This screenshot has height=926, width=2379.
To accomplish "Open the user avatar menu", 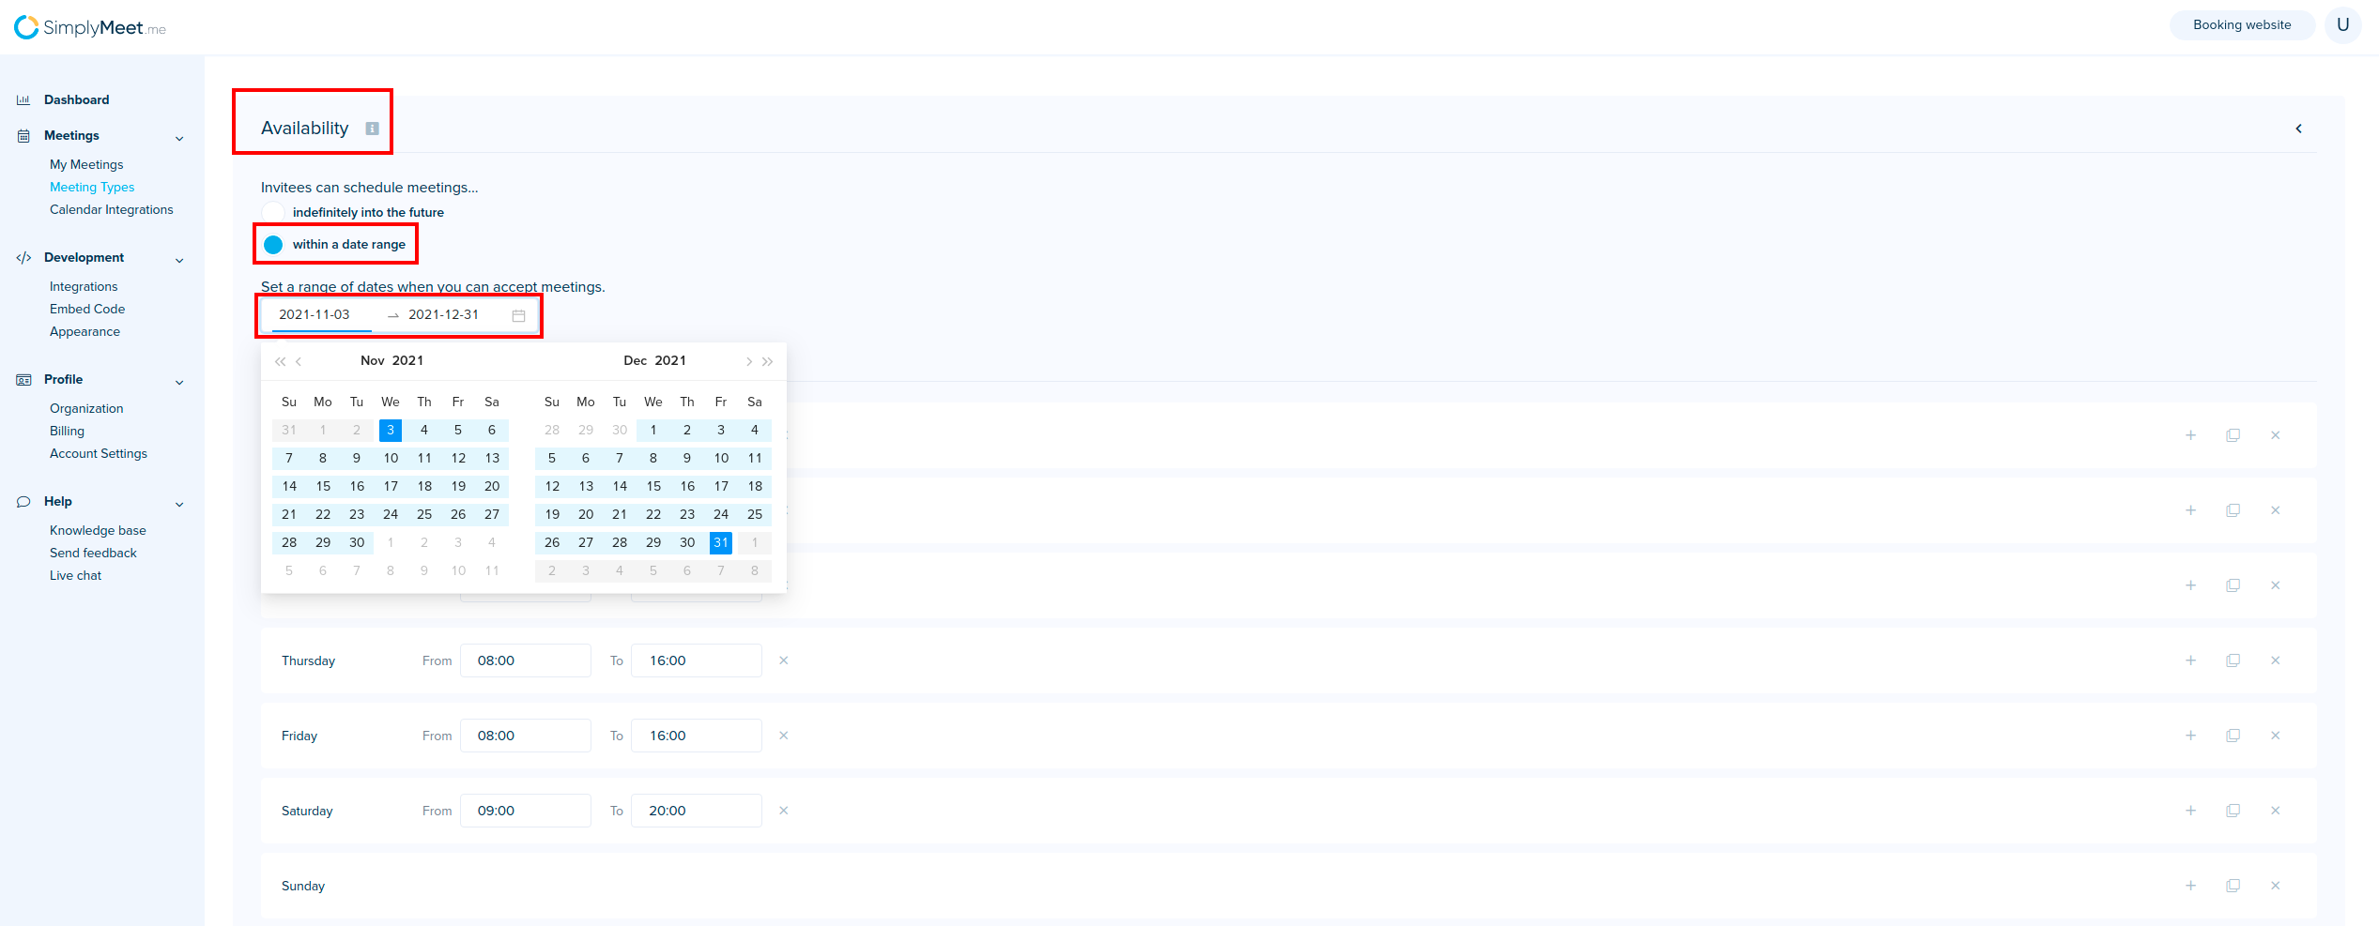I will click(x=2342, y=25).
